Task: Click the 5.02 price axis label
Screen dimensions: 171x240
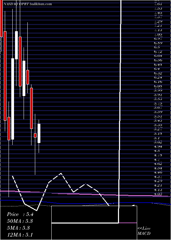Action: [x=158, y=142]
